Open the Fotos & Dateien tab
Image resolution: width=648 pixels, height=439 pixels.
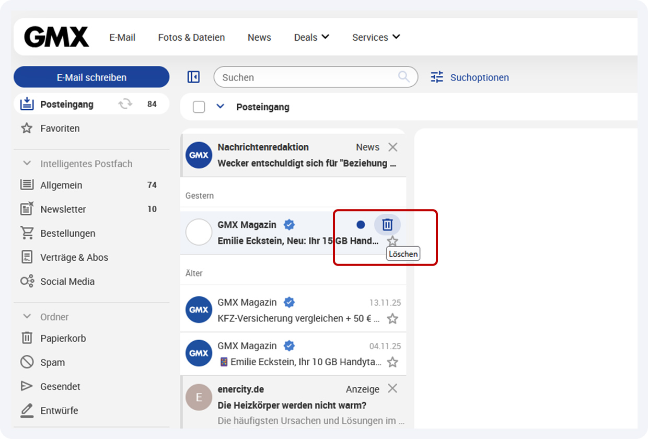[x=191, y=37]
